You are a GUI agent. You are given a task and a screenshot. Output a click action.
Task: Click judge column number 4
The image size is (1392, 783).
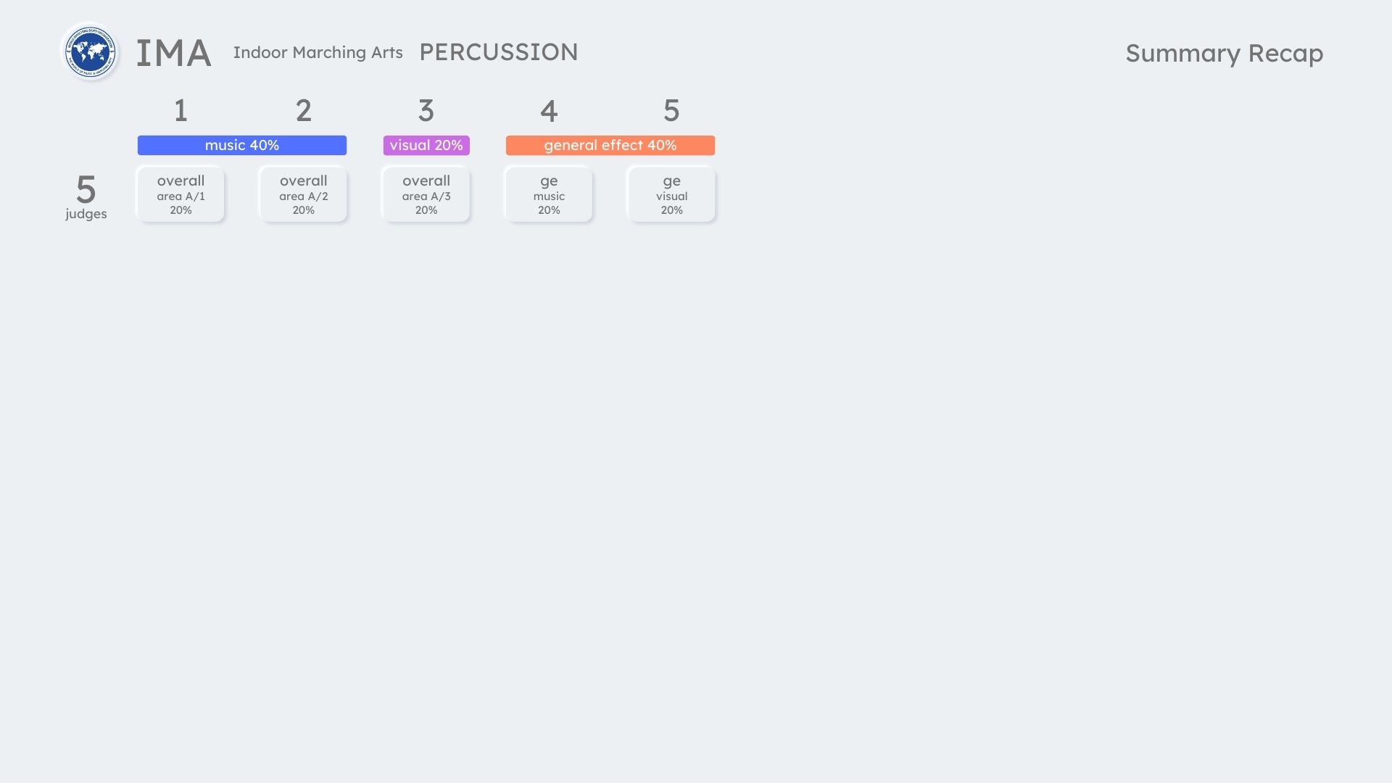click(549, 111)
